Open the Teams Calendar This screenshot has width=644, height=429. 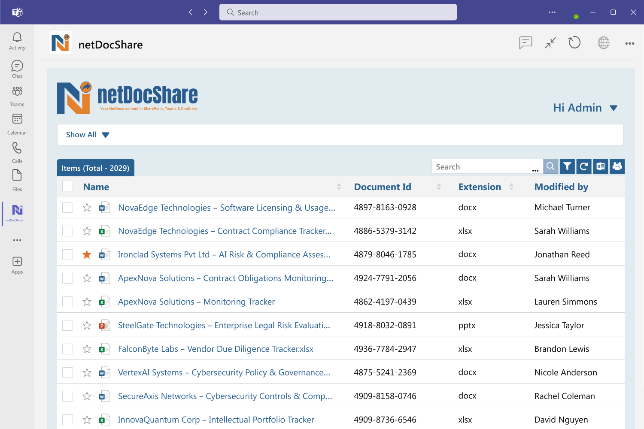pyautogui.click(x=17, y=123)
